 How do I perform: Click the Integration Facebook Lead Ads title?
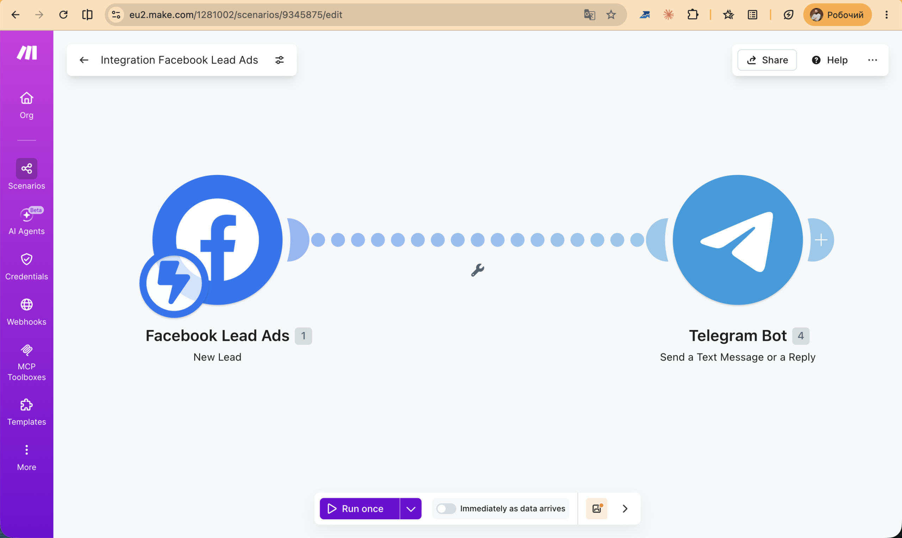pos(179,60)
